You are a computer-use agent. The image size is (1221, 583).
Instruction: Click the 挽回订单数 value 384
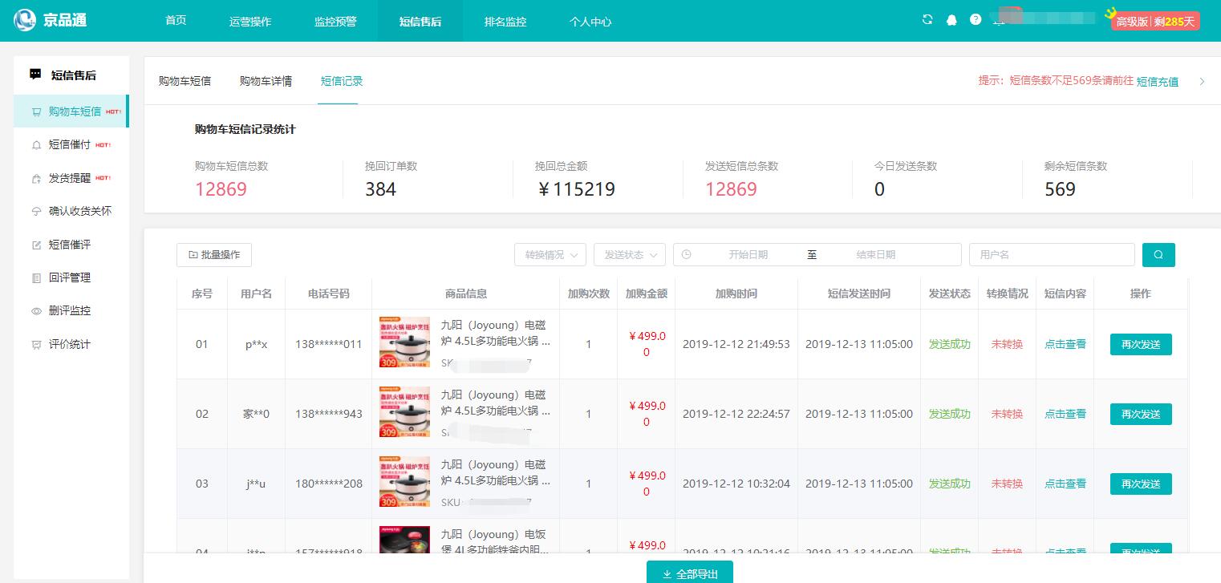tap(380, 189)
